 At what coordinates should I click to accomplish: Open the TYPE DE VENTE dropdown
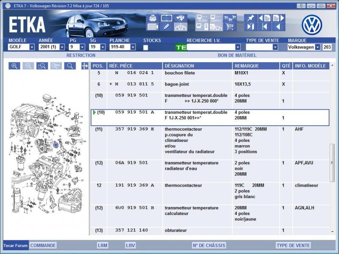point(275,47)
